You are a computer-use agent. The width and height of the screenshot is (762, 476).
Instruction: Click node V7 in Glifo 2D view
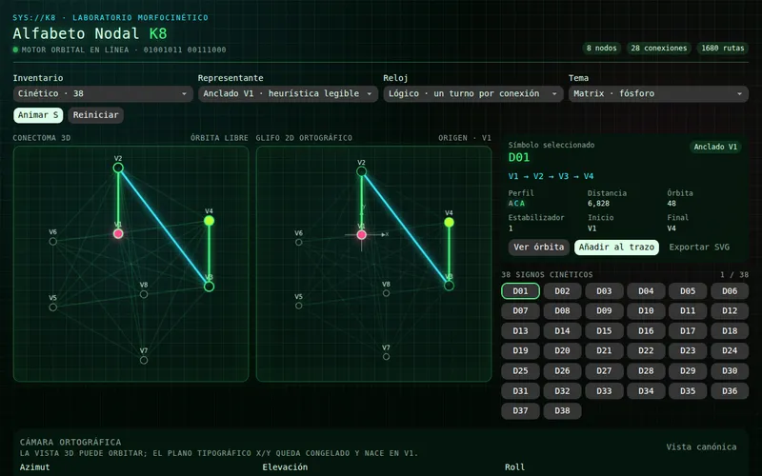pyautogui.click(x=386, y=356)
